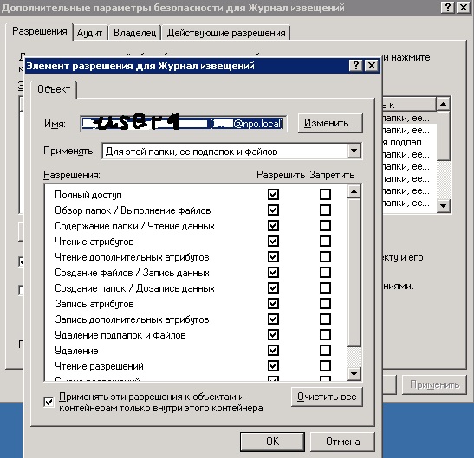Toggle Deny for Запись атрибутов
This screenshot has width=474, height=458.
click(325, 304)
